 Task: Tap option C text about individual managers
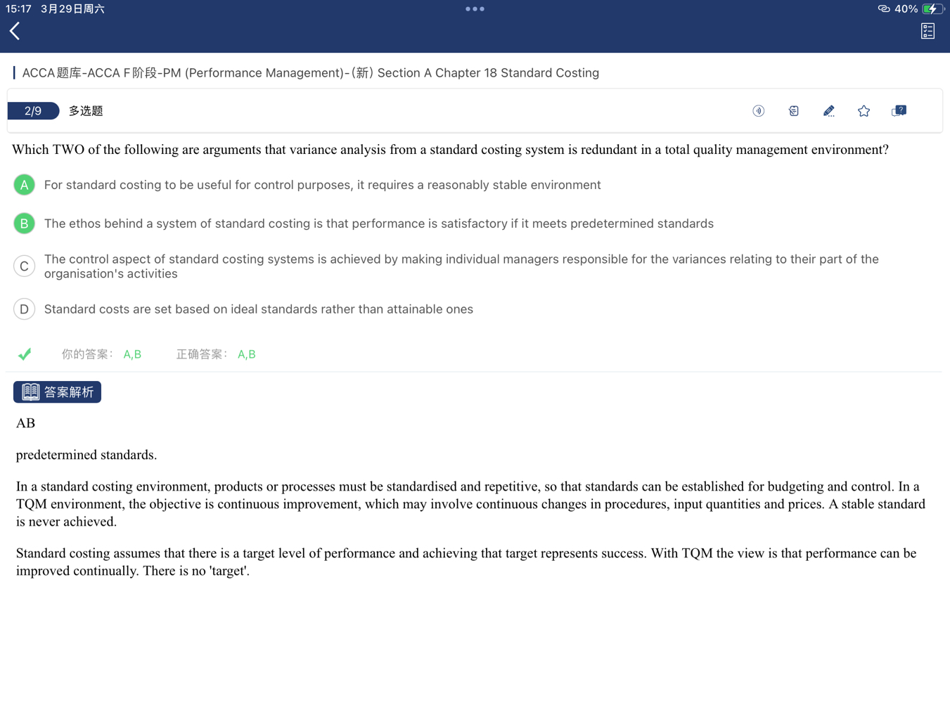tap(461, 266)
